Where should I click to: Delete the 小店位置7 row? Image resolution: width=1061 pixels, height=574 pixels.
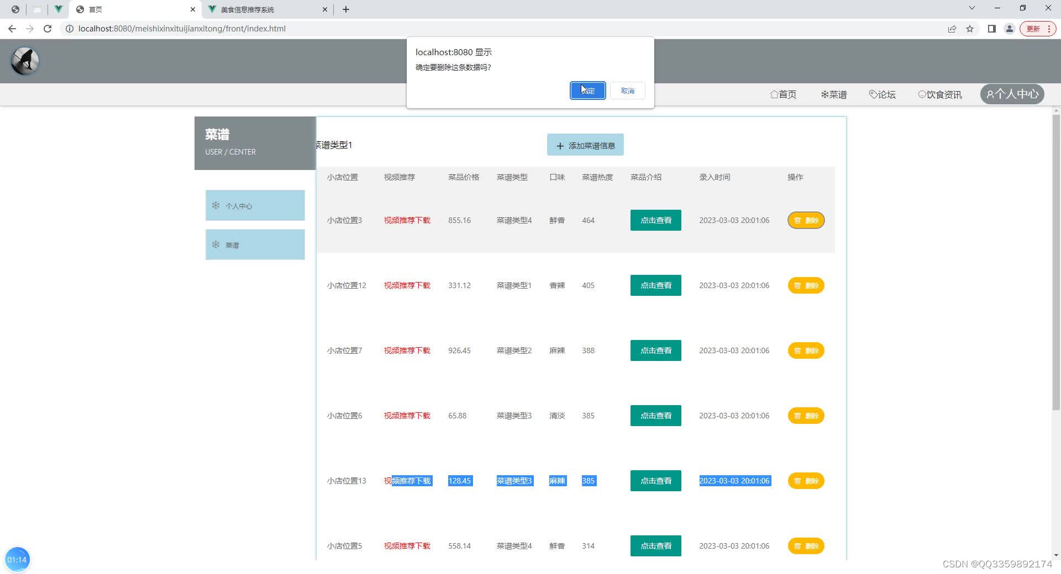pos(806,350)
